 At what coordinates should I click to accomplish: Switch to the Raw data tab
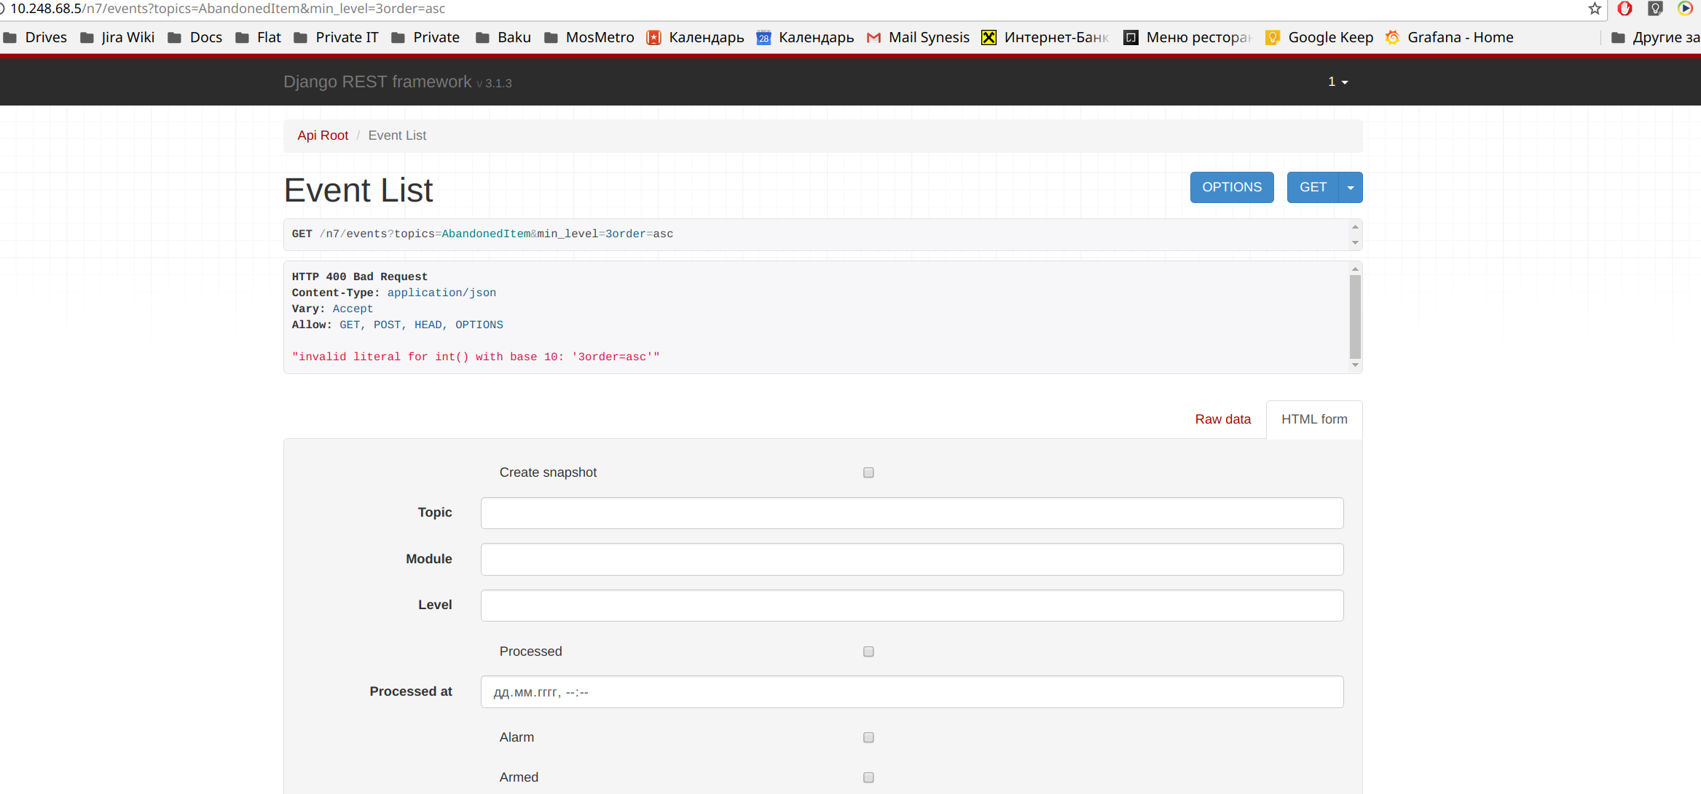(1222, 419)
